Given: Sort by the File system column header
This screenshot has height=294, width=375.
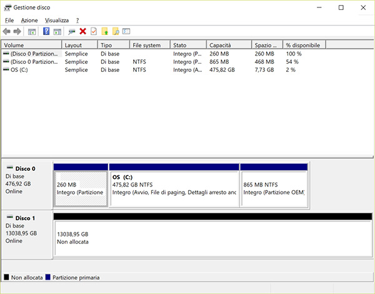Looking at the screenshot, I should (150, 45).
